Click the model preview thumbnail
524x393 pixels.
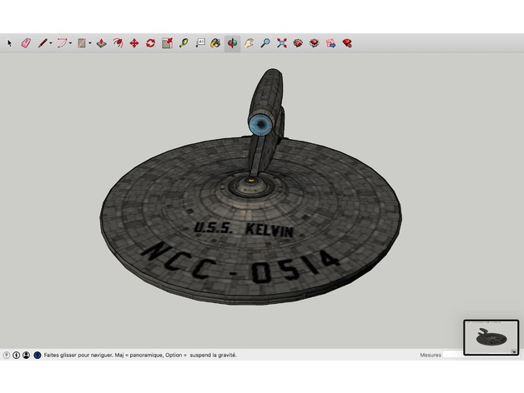click(x=491, y=337)
